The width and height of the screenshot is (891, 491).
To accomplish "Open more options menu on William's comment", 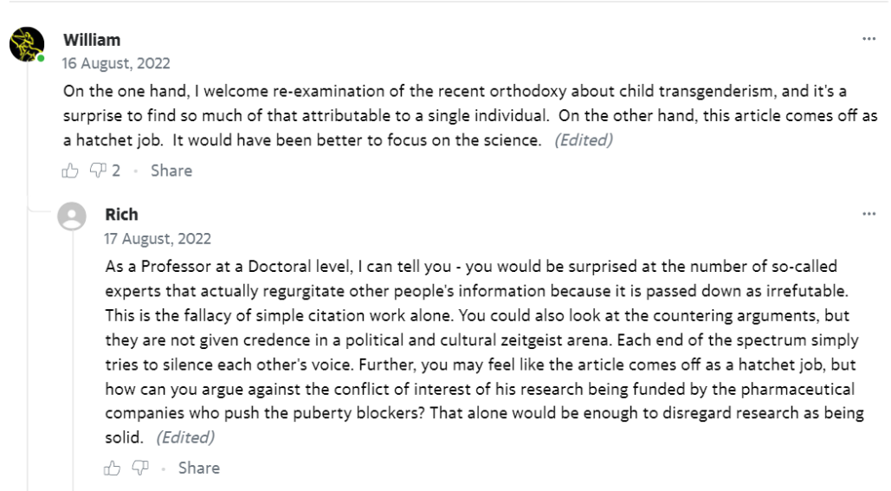I will 868,40.
